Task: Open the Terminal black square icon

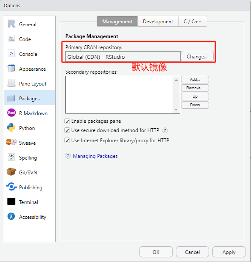Action: [11, 201]
